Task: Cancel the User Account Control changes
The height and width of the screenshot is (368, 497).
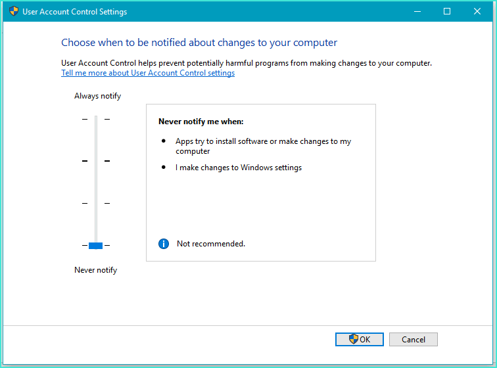Action: coord(414,340)
